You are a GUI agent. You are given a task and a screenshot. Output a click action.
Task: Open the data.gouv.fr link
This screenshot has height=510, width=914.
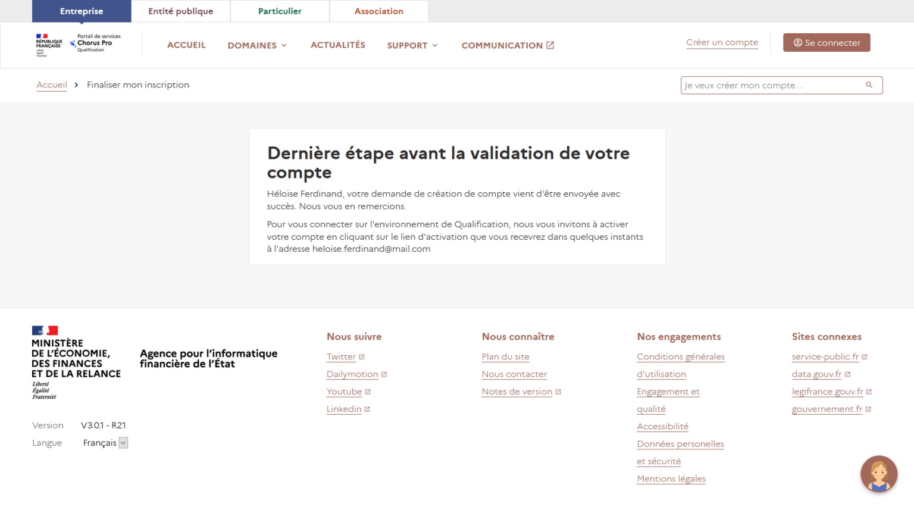pyautogui.click(x=816, y=374)
